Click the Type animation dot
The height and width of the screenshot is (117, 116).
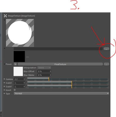click(x=4, y=94)
